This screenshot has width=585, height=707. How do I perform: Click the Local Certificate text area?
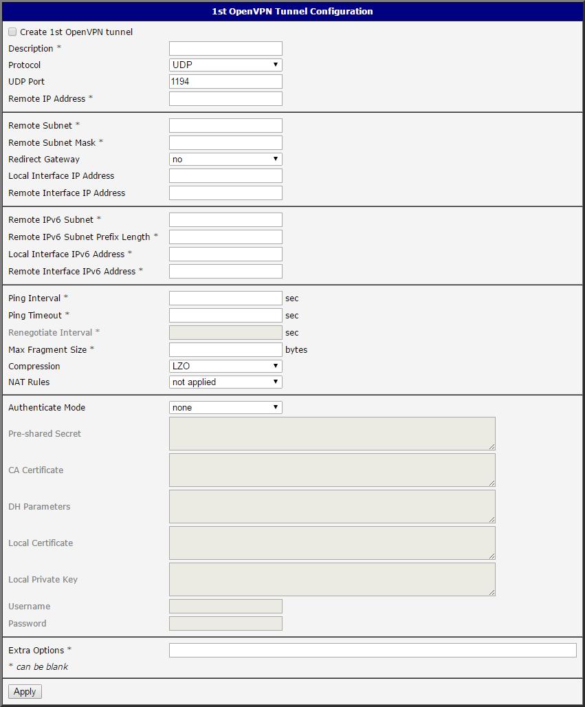point(332,543)
